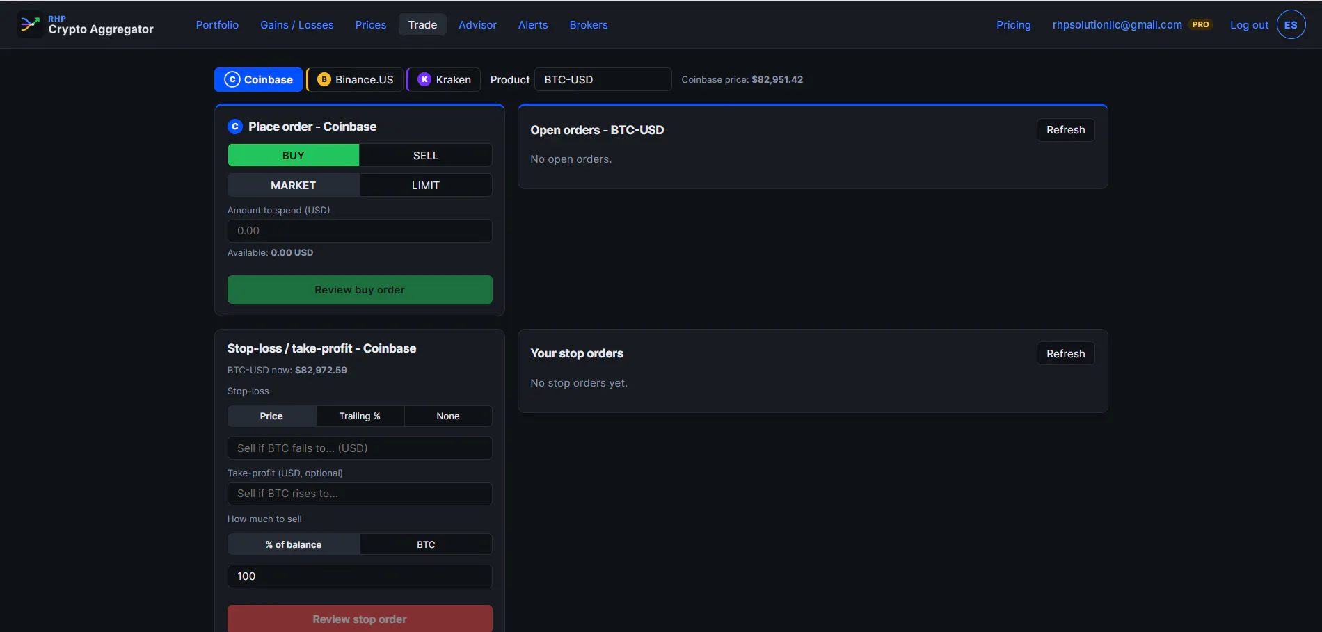
Task: Choose LIMIT order type
Action: point(426,185)
